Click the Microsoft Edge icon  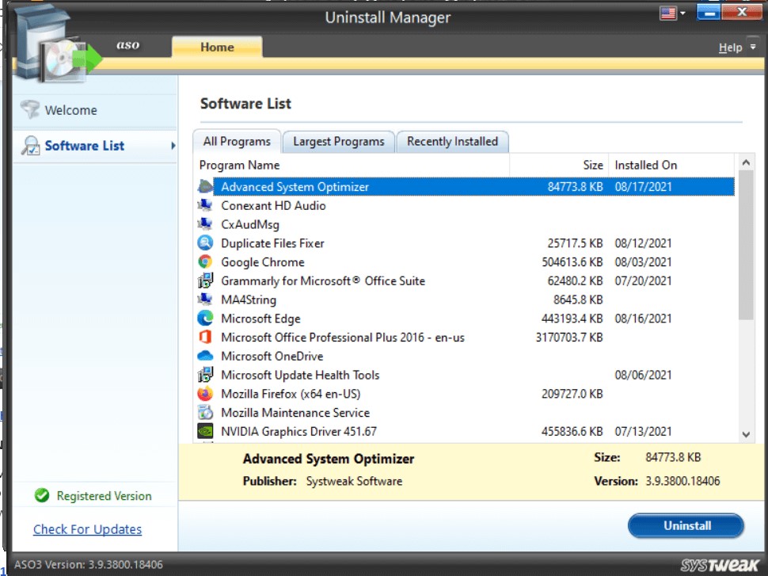[x=204, y=319]
